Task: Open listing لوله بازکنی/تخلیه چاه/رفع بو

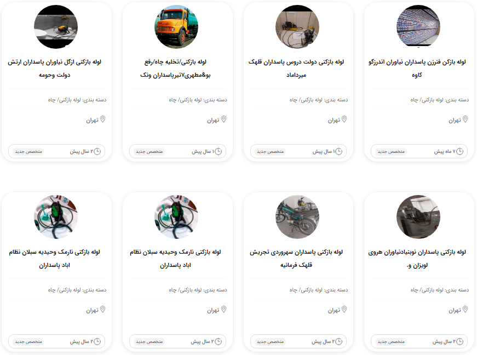Action: 175,68
